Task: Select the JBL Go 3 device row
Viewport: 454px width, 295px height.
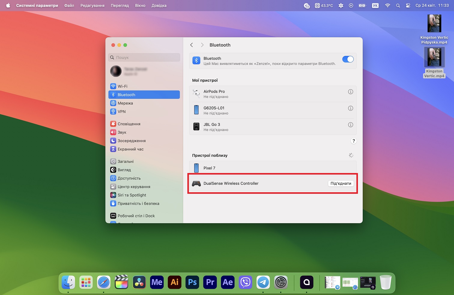Action: tap(273, 127)
